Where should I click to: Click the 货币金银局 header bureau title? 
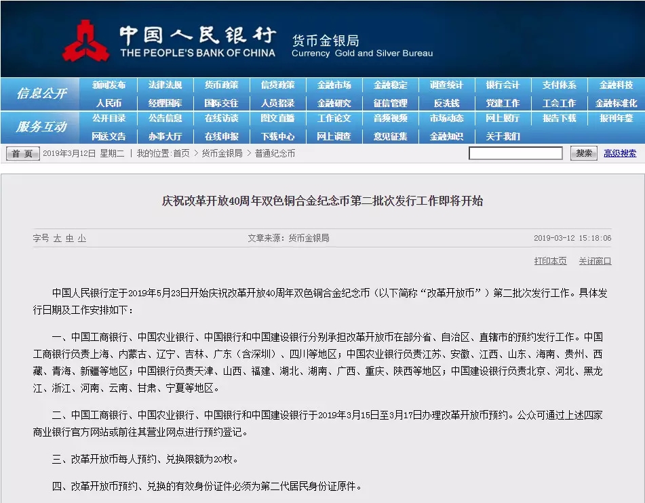(326, 40)
